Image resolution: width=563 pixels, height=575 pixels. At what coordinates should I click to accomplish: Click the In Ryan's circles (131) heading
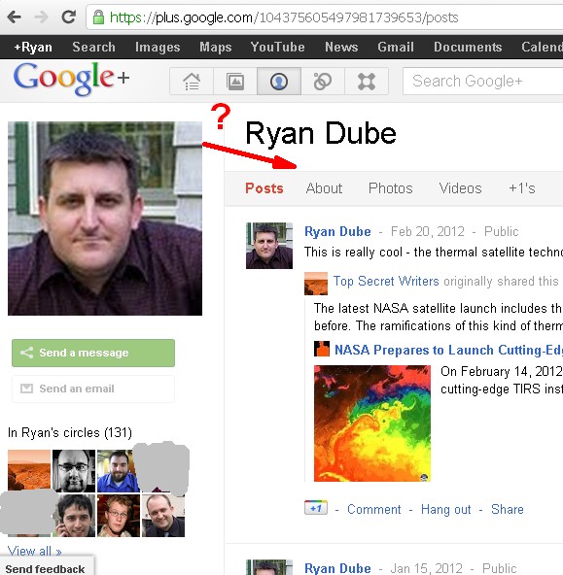click(70, 433)
